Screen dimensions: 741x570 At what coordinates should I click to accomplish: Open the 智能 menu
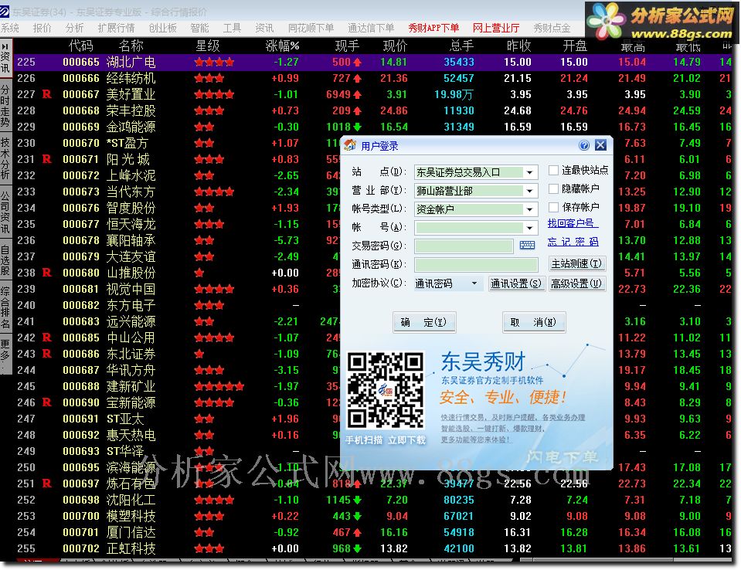199,29
